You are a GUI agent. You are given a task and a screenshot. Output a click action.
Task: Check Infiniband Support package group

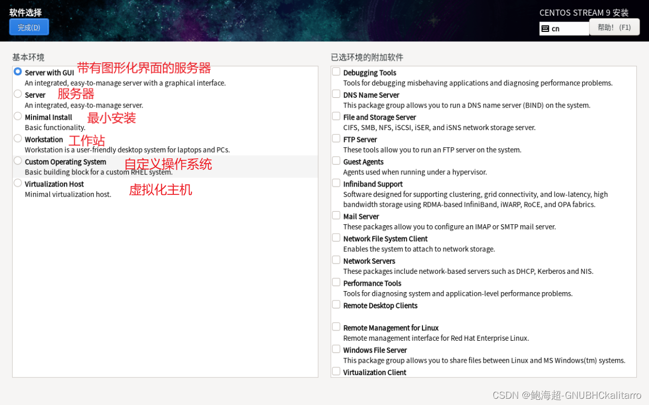click(335, 182)
